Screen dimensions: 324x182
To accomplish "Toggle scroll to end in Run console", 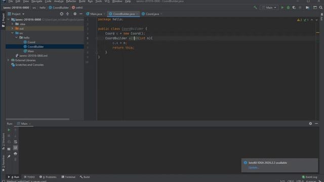I will coord(15,148).
